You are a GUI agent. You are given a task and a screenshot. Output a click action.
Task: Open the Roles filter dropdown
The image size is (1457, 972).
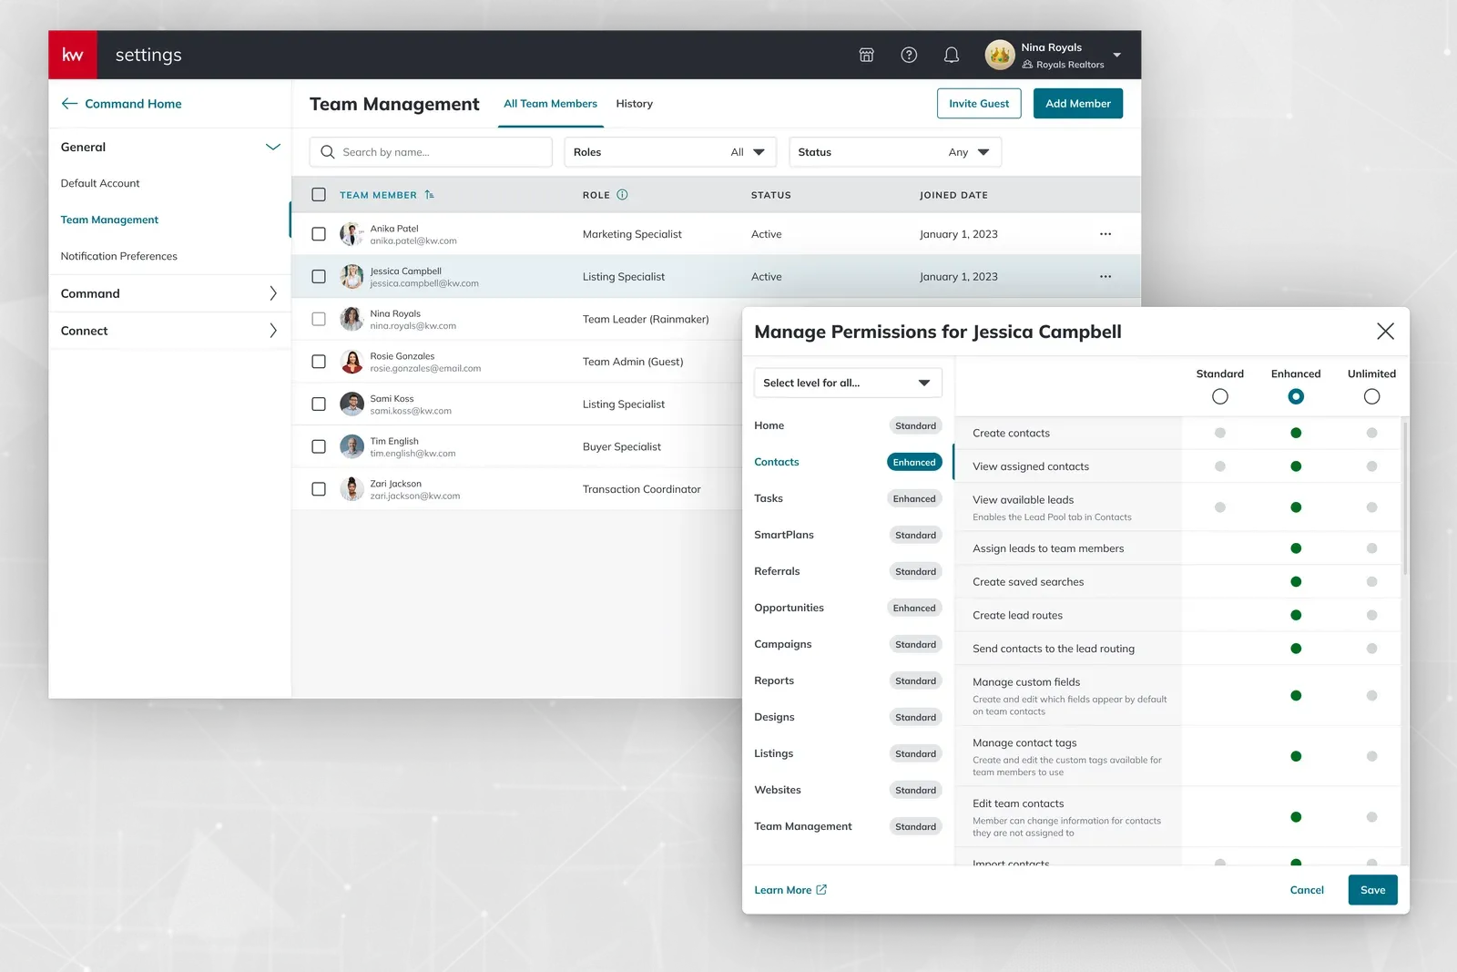coord(670,152)
